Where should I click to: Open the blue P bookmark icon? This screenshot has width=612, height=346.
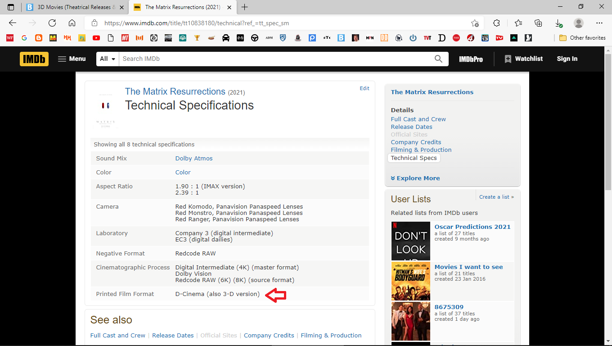pyautogui.click(x=312, y=38)
